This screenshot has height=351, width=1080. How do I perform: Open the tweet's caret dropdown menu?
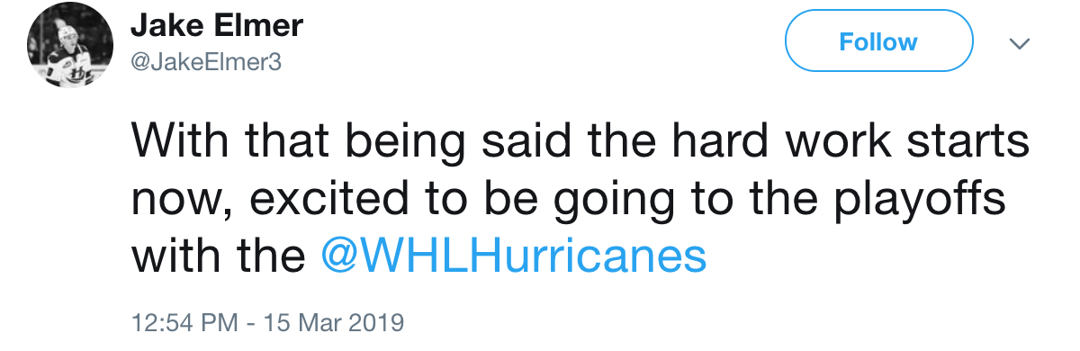(x=1020, y=43)
